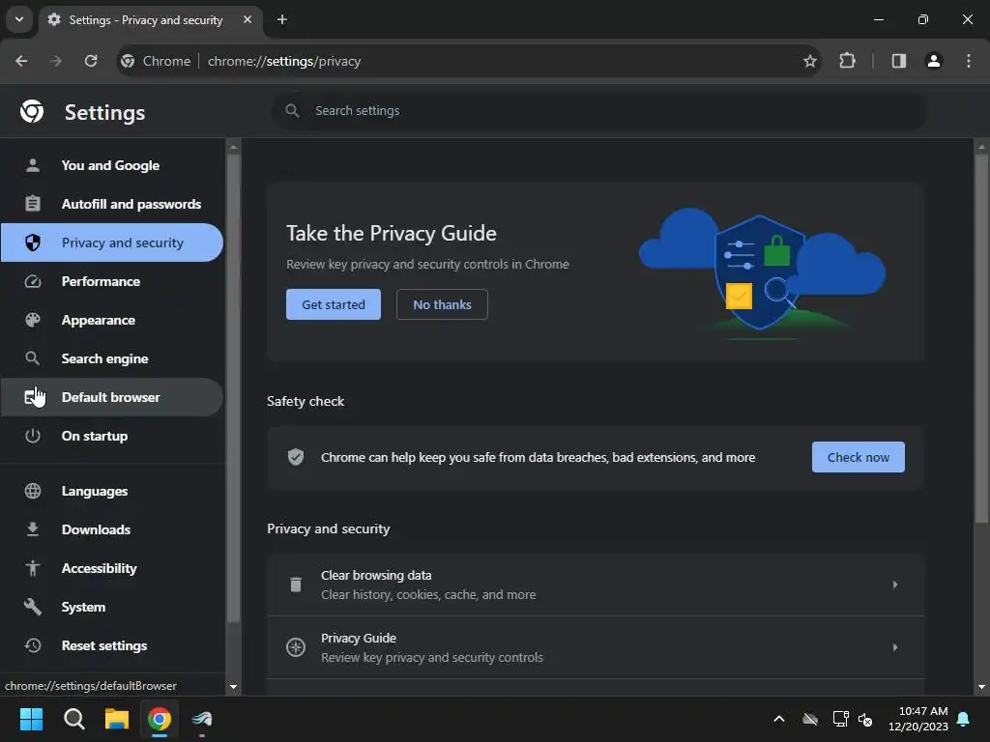Image resolution: width=990 pixels, height=742 pixels.
Task: Click the magnifier icon beside Search engine
Action: click(x=32, y=358)
